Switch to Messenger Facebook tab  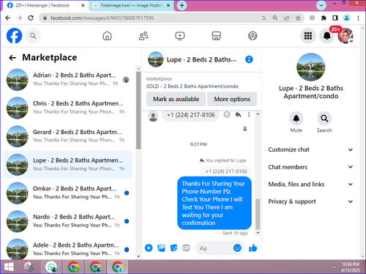45,5
